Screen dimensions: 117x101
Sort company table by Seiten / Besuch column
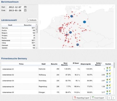click(99, 64)
